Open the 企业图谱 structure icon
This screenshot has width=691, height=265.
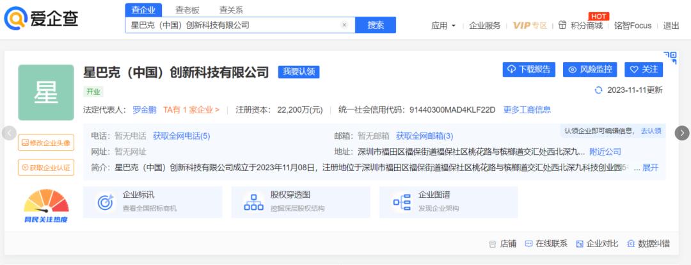[x=401, y=202]
